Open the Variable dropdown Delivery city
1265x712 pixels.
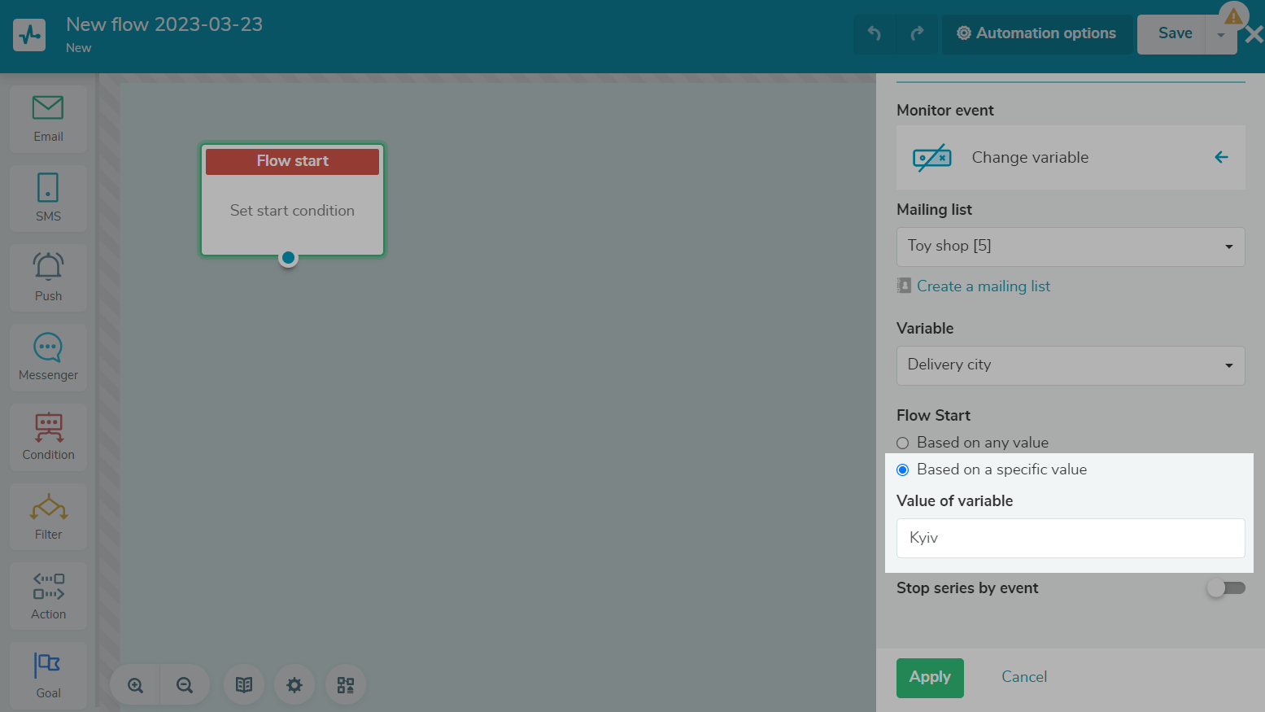click(1071, 365)
